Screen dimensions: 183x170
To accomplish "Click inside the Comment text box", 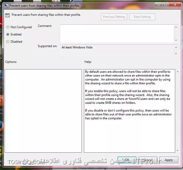I will pos(117,34).
